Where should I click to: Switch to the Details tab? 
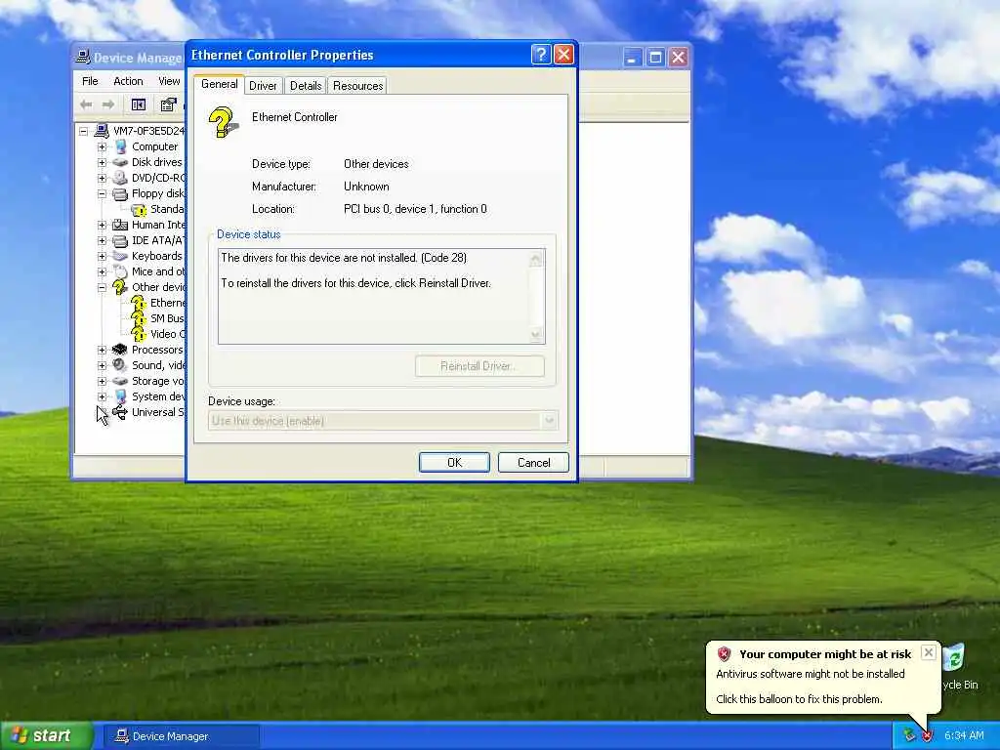tap(306, 86)
